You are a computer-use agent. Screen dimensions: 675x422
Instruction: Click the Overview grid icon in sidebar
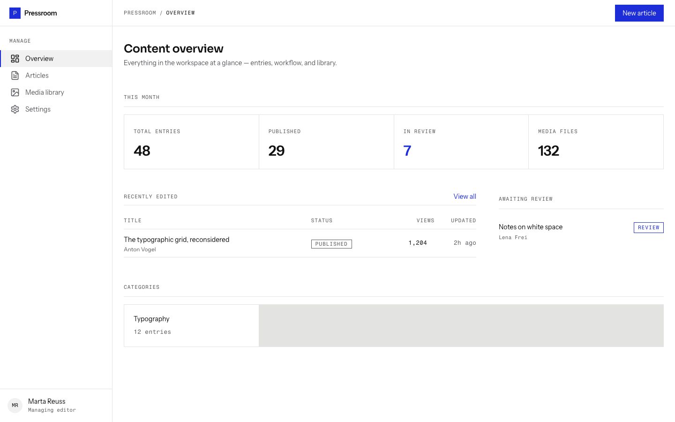[x=15, y=59]
